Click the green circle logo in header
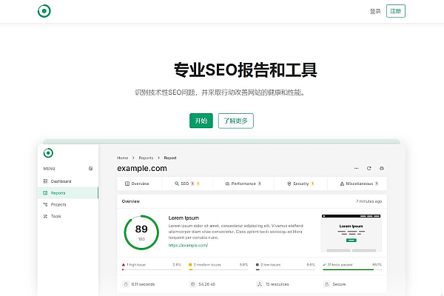 pos(44,11)
